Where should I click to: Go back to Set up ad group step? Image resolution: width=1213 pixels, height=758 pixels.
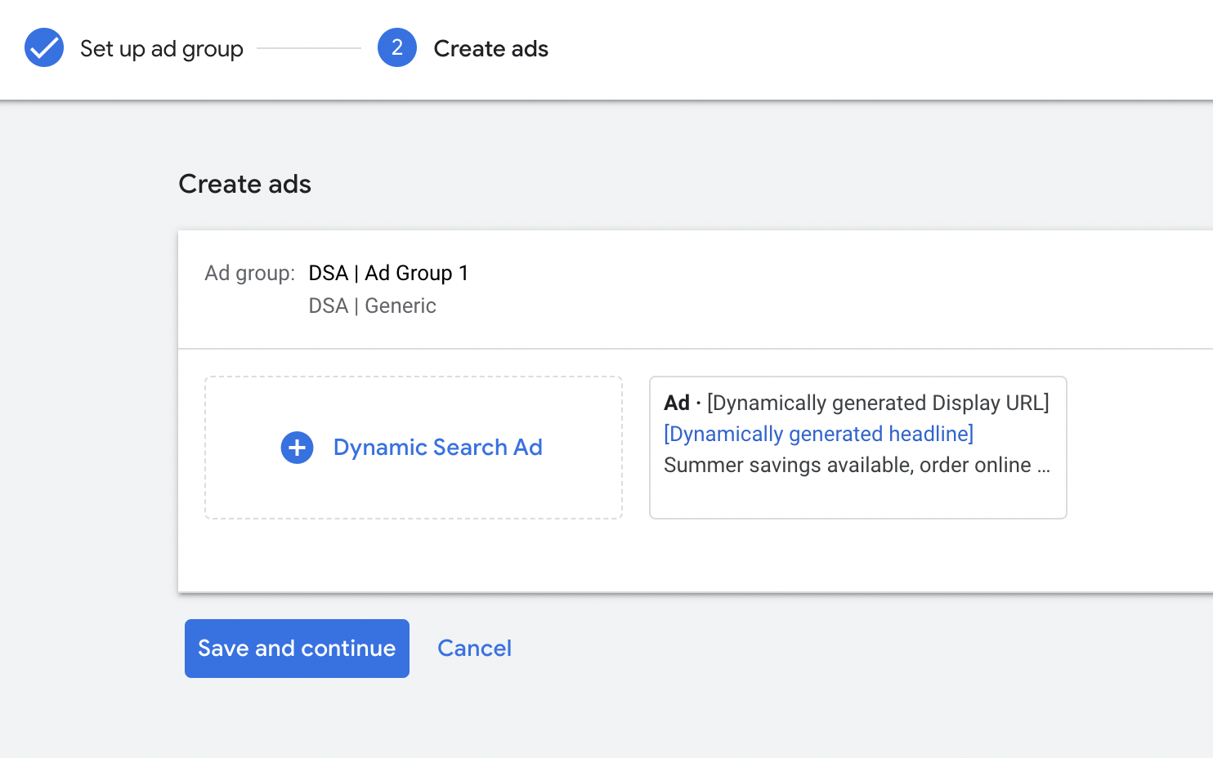161,49
